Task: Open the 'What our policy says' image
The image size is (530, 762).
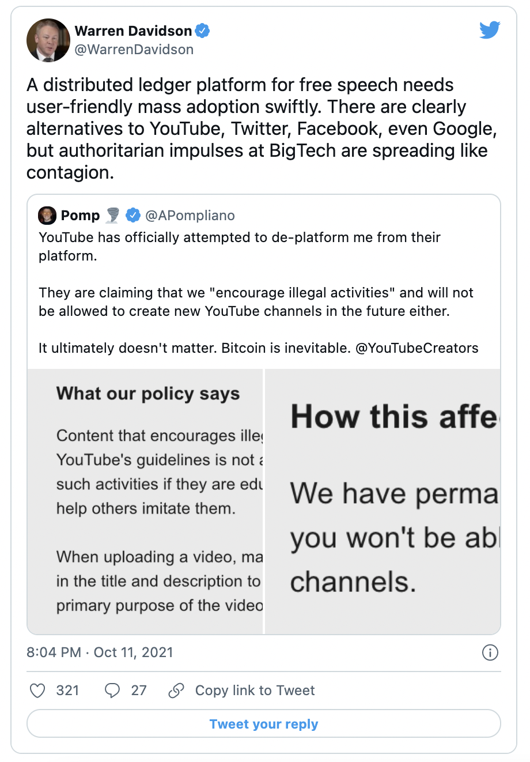Action: click(145, 501)
